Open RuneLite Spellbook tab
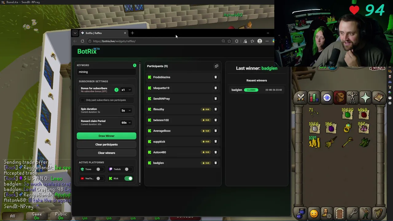Image resolution: width=393 pixels, height=221 pixels. [379, 98]
